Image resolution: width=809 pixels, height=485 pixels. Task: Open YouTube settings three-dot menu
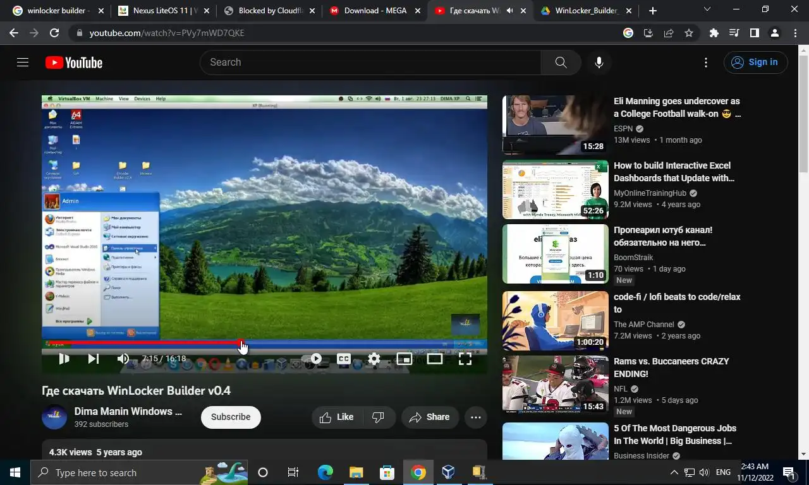point(706,62)
